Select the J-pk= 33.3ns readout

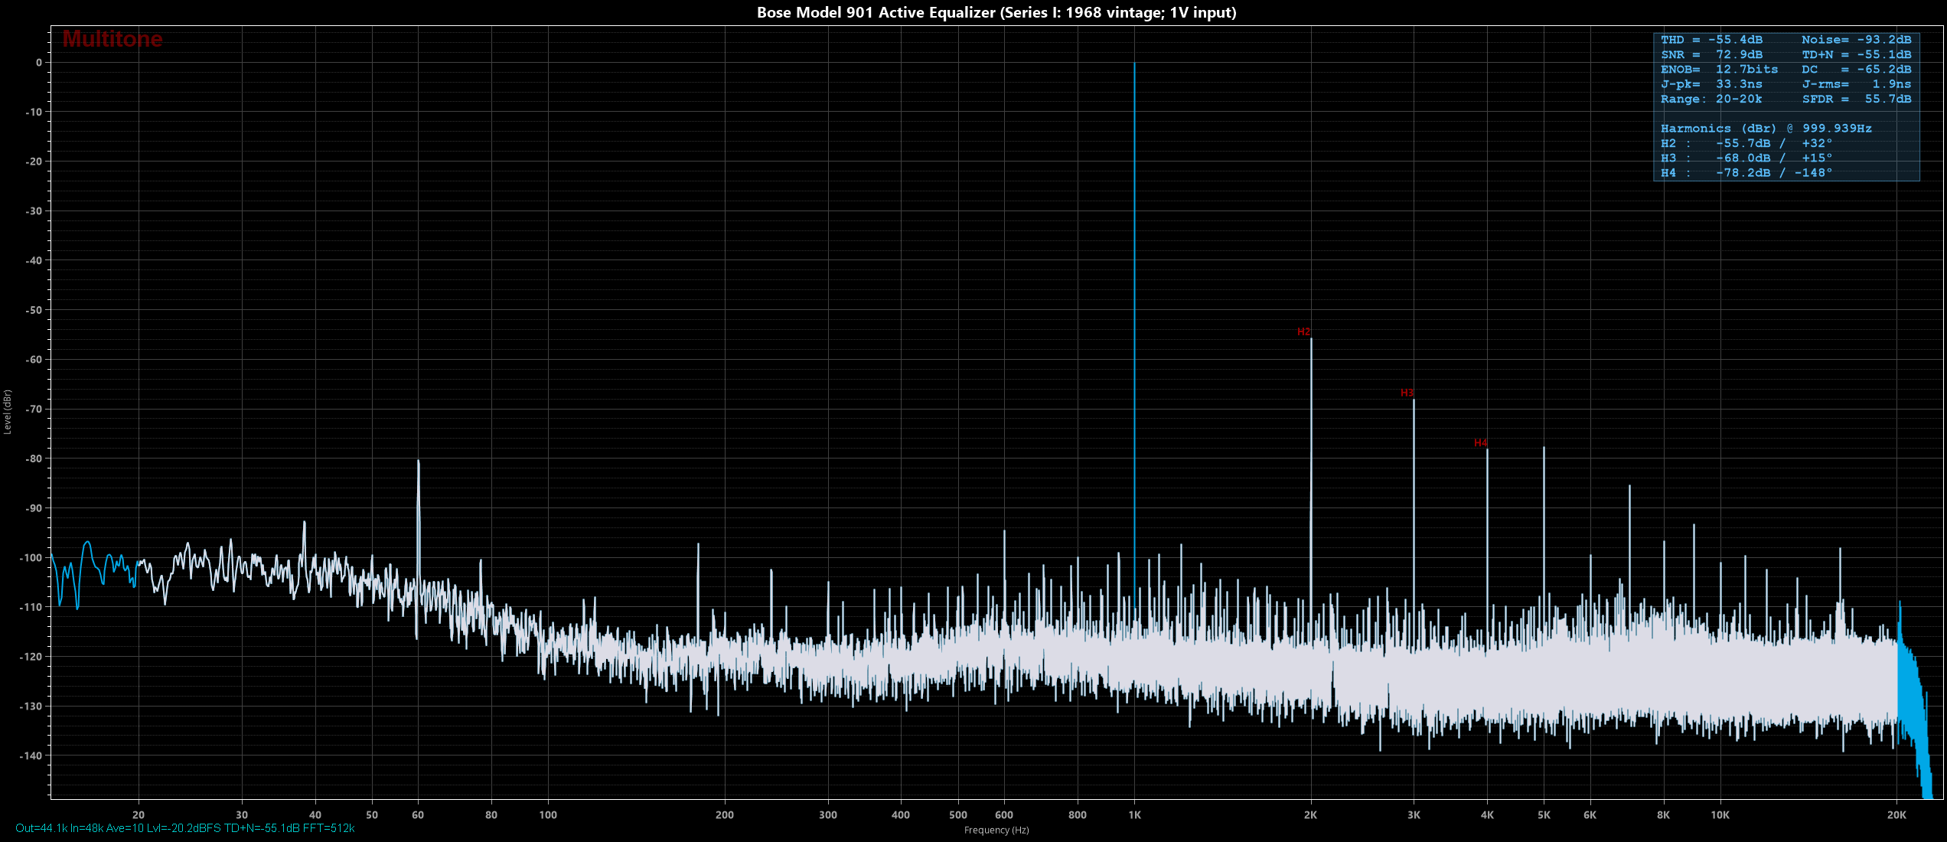click(1711, 84)
